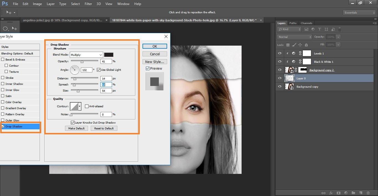The width and height of the screenshot is (378, 196).
Task: Create a new group with folder icon
Action: click(x=353, y=193)
